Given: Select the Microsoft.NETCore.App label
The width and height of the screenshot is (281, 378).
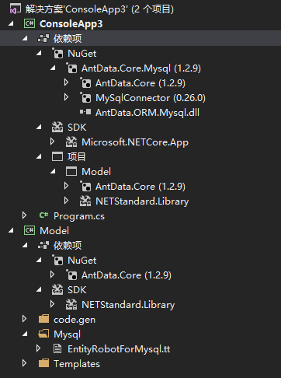Looking at the screenshot, I should click(135, 142).
